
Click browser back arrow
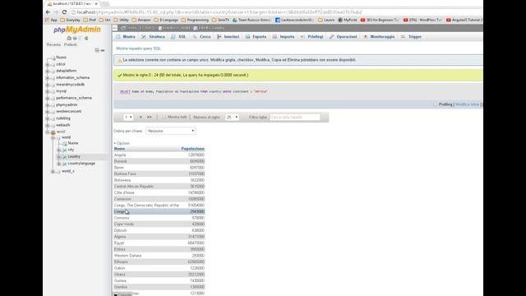[48, 12]
